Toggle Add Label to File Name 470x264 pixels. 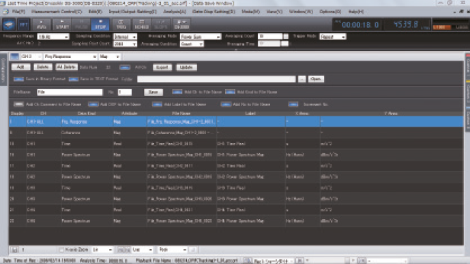pyautogui.click(x=157, y=104)
